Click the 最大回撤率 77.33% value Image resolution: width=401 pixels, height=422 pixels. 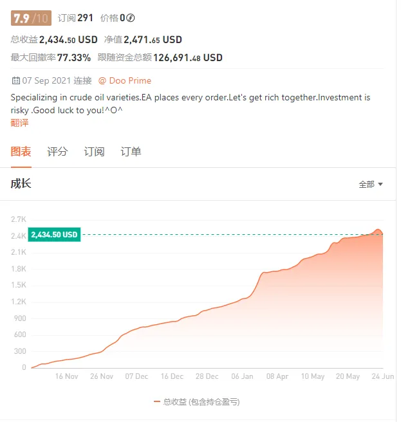74,58
